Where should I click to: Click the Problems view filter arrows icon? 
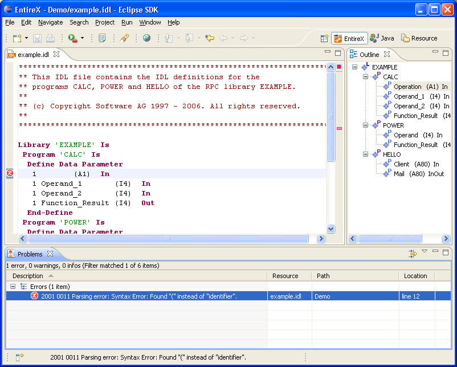[413, 254]
